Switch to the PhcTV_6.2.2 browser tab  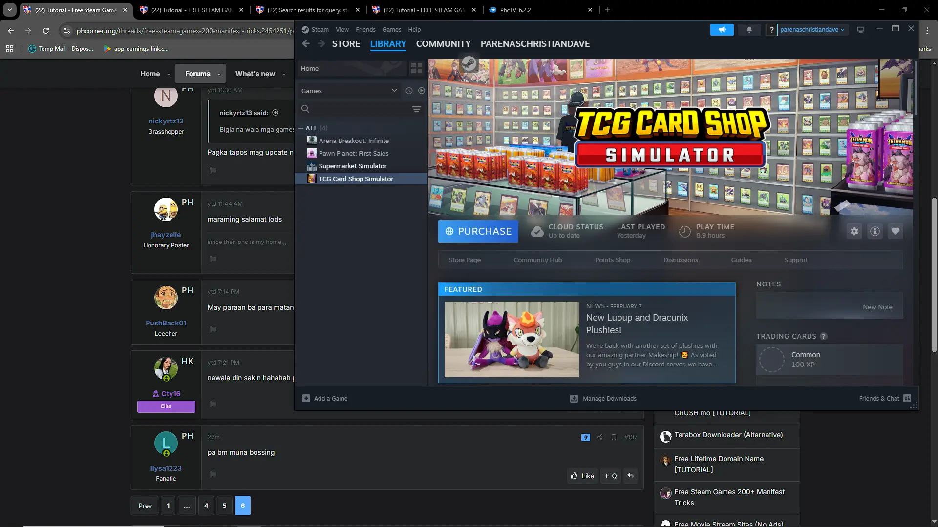point(540,10)
